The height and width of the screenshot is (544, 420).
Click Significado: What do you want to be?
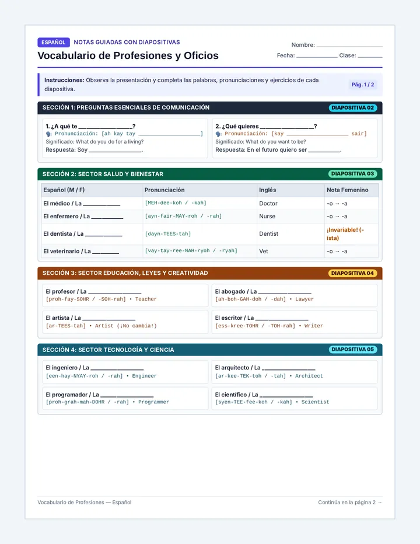(x=261, y=142)
